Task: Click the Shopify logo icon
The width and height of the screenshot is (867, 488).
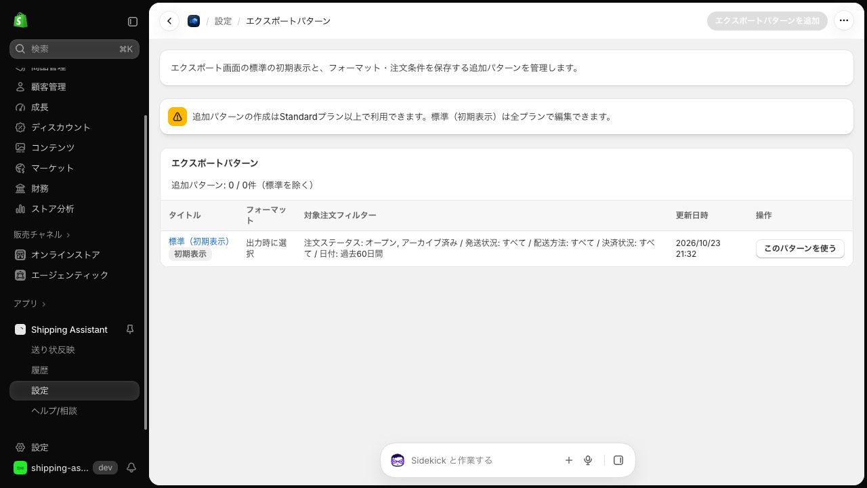Action: pos(20,20)
